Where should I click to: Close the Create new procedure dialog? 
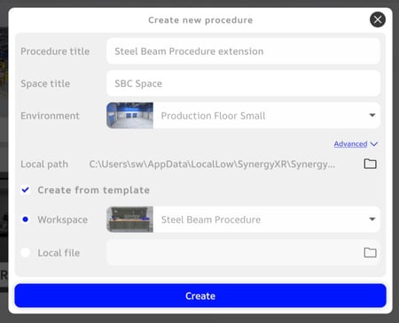point(378,19)
